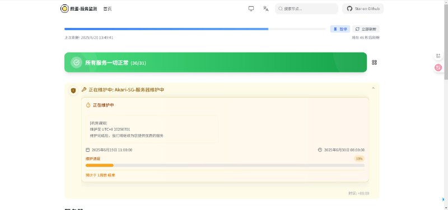Click the floating add-widgets sidebar icon
The height and width of the screenshot is (210, 448).
click(x=438, y=56)
